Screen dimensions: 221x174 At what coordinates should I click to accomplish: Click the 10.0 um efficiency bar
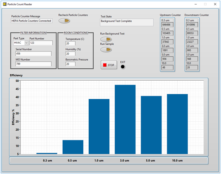(x=177, y=124)
